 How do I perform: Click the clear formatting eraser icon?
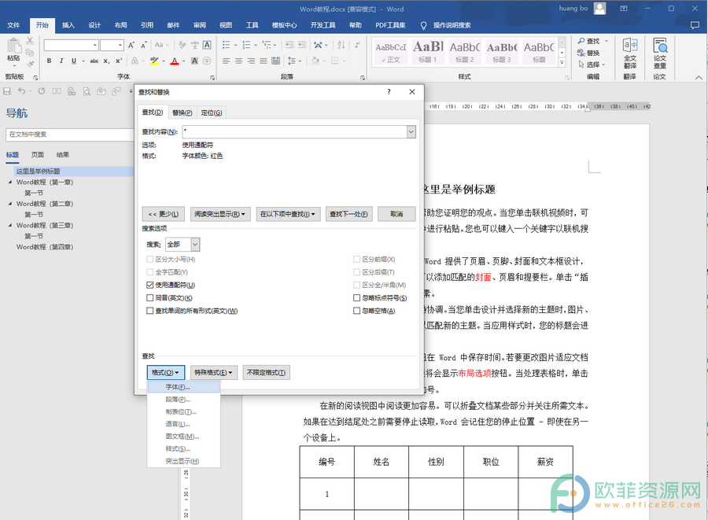point(182,45)
